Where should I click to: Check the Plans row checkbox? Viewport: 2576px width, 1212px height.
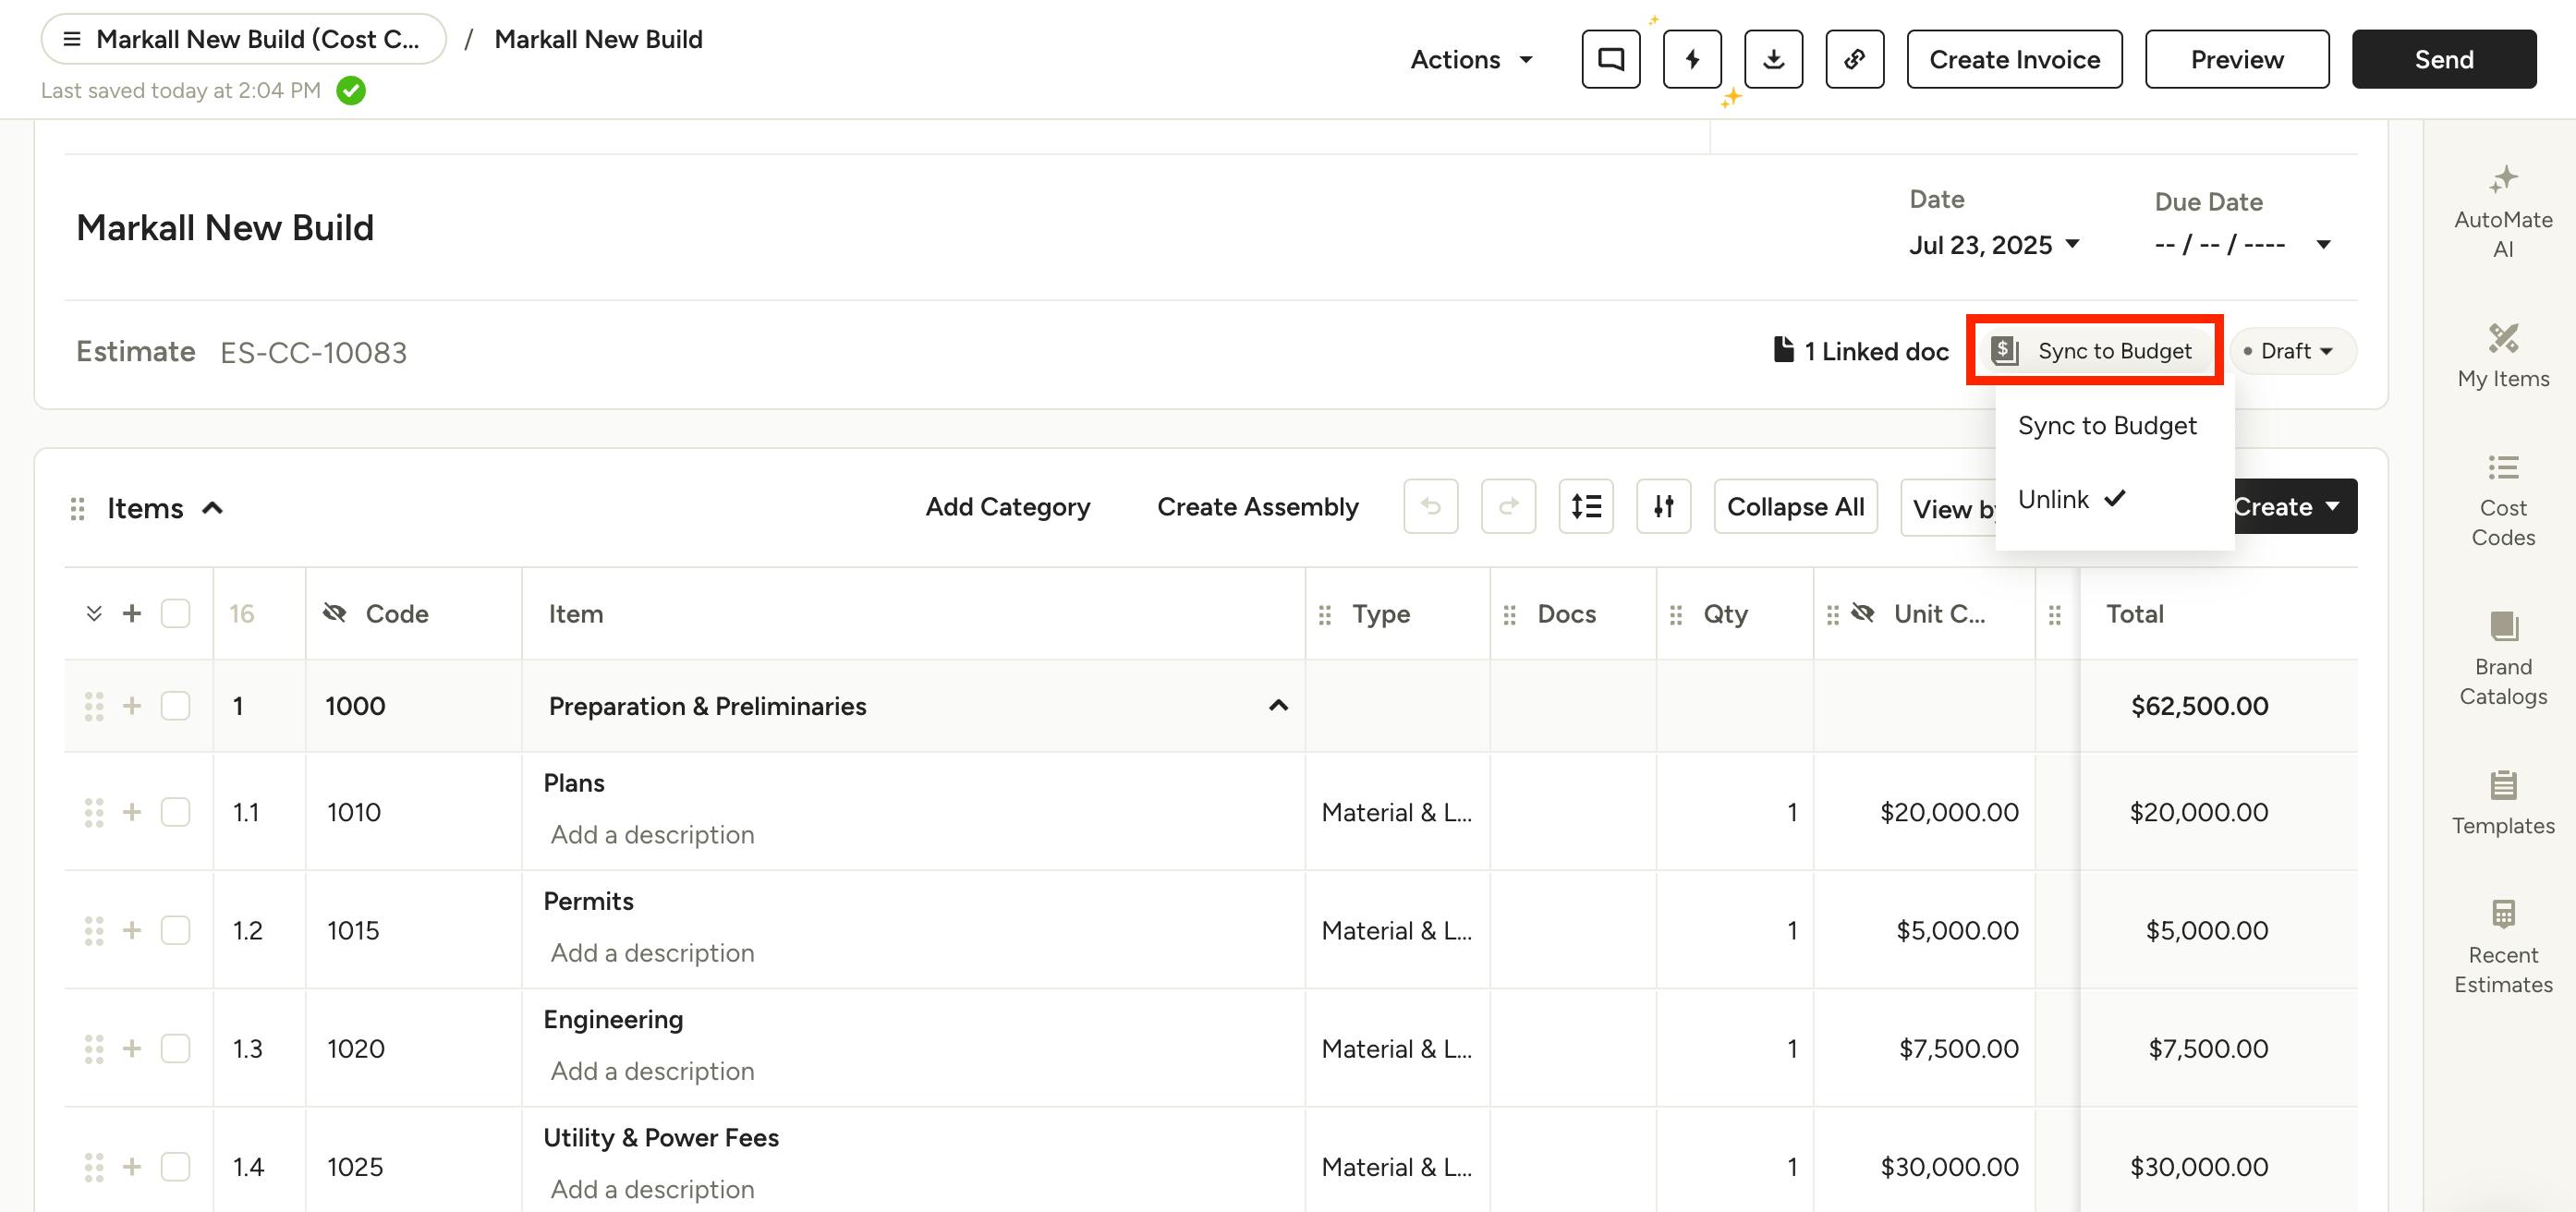pos(175,811)
